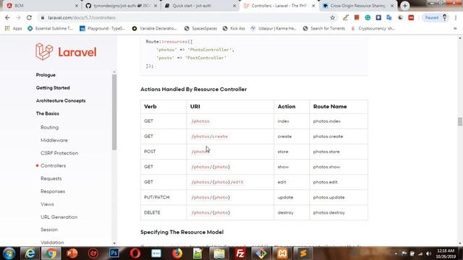
Task: Click the sidebar scroll down arrow
Action: coord(114,243)
